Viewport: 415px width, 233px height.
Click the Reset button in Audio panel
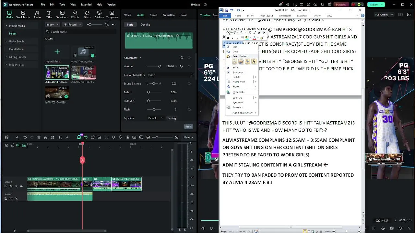click(188, 127)
